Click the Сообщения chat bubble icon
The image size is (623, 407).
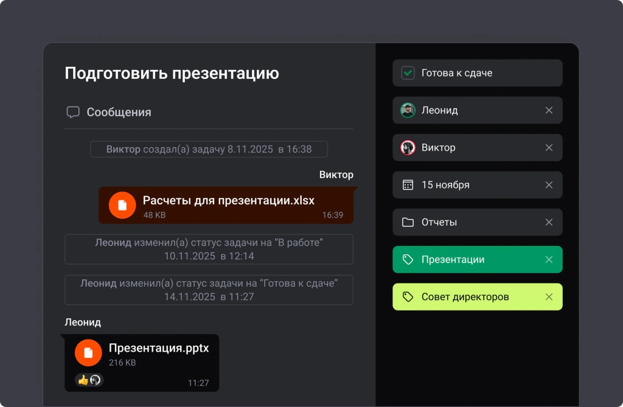73,112
